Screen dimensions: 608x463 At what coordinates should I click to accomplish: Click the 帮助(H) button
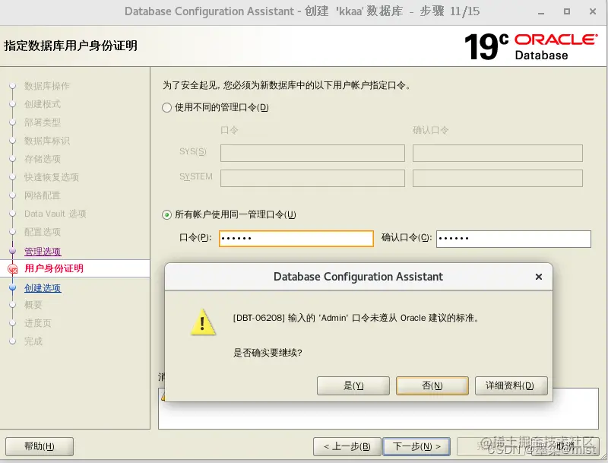pos(40,446)
